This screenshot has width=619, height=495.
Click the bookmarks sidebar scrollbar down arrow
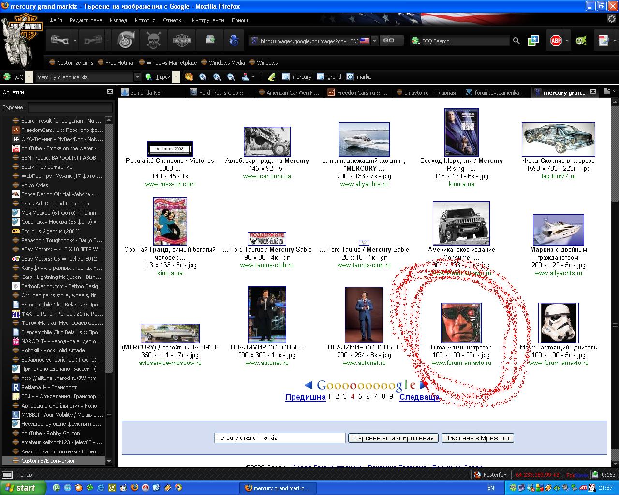pyautogui.click(x=109, y=461)
